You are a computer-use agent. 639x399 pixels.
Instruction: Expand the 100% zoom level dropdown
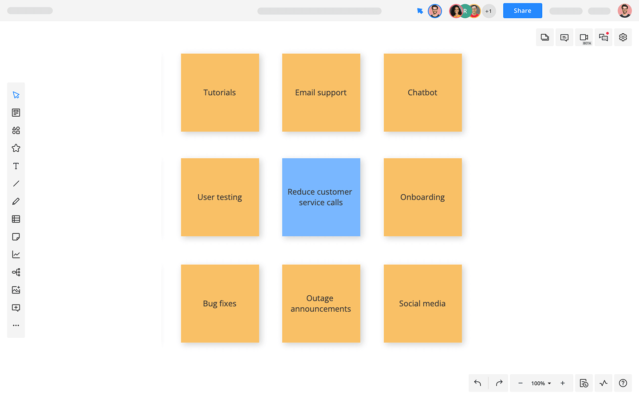(541, 383)
